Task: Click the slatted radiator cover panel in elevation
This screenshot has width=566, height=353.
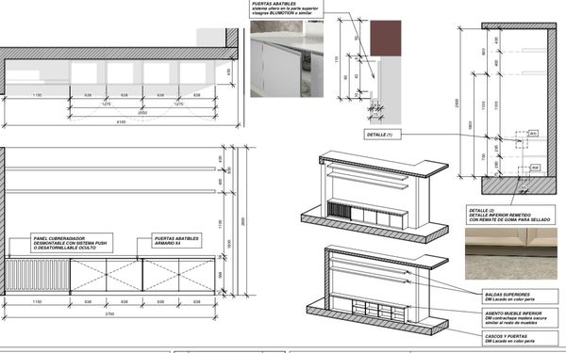Action: pyautogui.click(x=37, y=275)
